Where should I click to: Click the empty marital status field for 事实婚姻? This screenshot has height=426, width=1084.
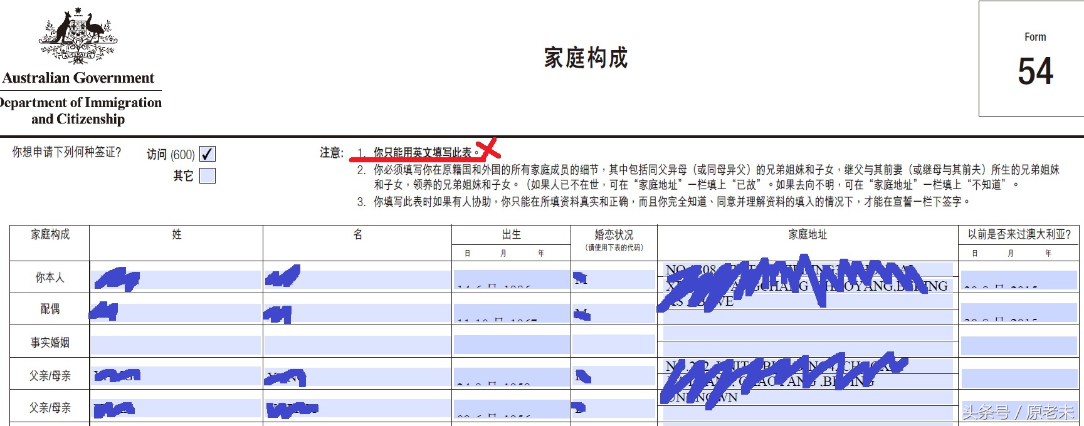pyautogui.click(x=614, y=345)
